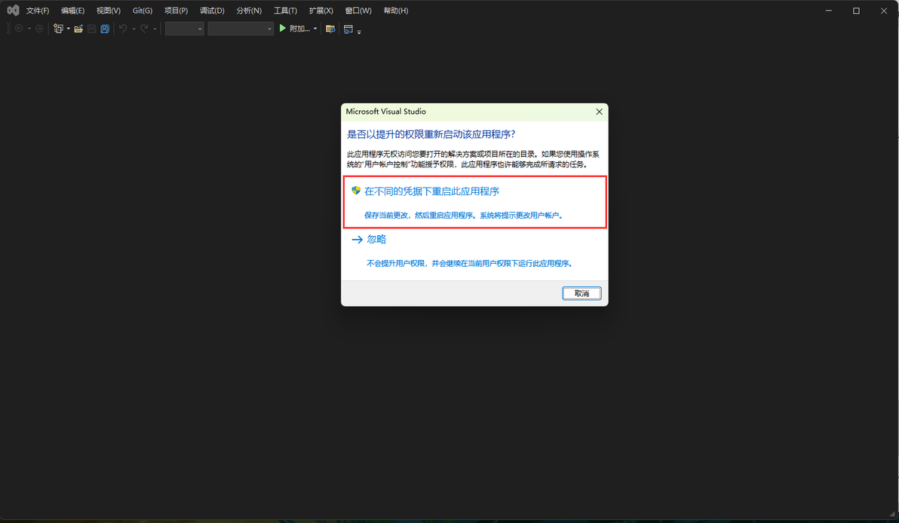Open the New Project icon's dropdown arrow
The image size is (899, 523).
click(68, 29)
